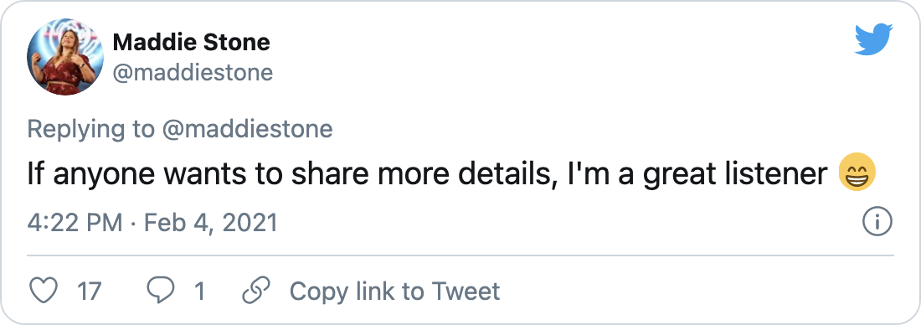Like the tweet with the heart icon
921x325 pixels.
coord(43,291)
